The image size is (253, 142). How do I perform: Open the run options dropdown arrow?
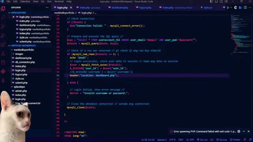pos(231,7)
